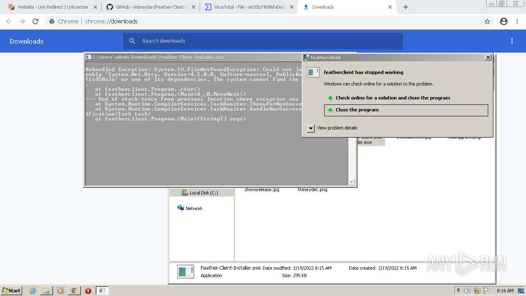Open the Windows Start menu
This screenshot has width=526, height=296.
click(x=11, y=290)
